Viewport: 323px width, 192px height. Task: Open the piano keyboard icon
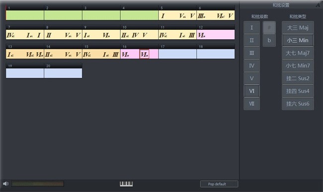pos(126,184)
